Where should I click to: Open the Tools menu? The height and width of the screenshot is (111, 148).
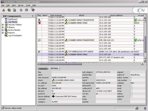[28, 5]
